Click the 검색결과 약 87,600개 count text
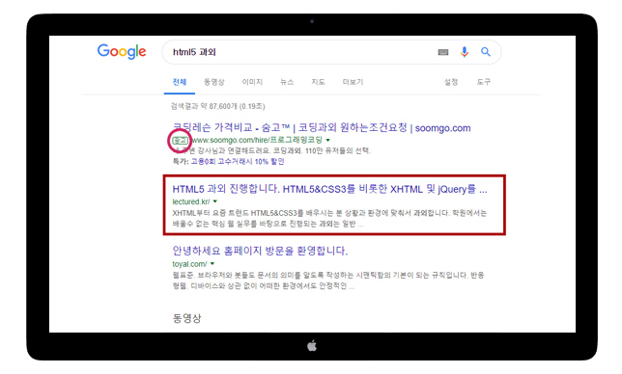This screenshot has height=374, width=622. (217, 106)
